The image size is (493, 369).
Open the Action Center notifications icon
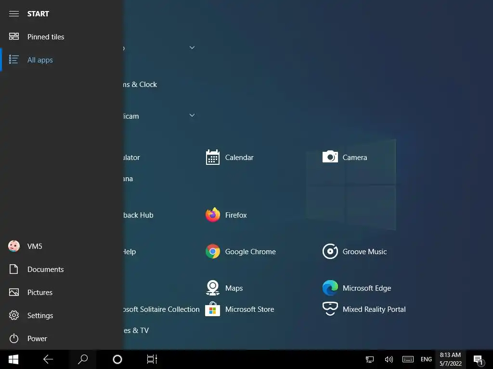tap(478, 359)
